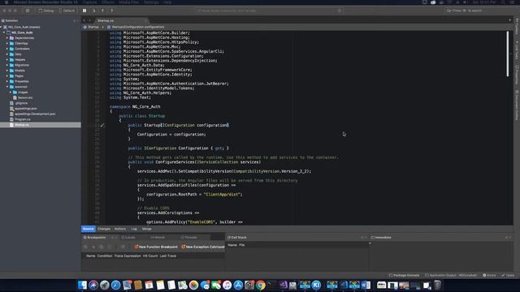Switch to the Log tab

click(x=134, y=229)
